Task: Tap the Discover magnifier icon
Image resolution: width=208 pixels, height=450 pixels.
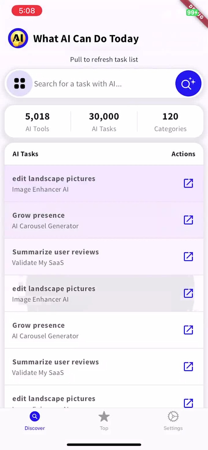Action: (x=35, y=416)
